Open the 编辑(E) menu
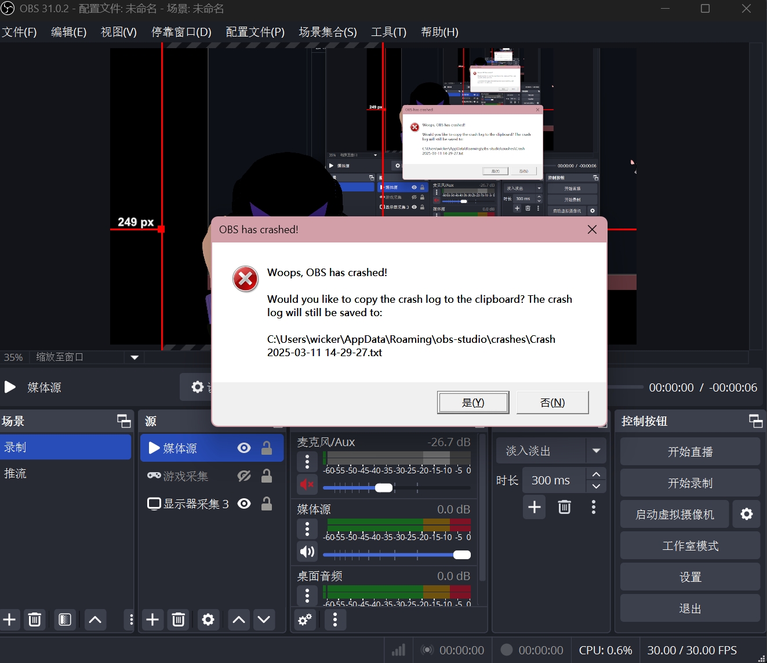 point(69,32)
